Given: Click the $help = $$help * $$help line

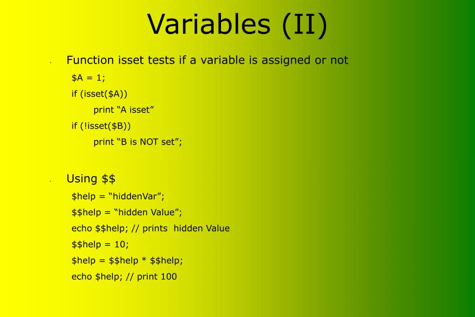Looking at the screenshot, I should tap(127, 261).
